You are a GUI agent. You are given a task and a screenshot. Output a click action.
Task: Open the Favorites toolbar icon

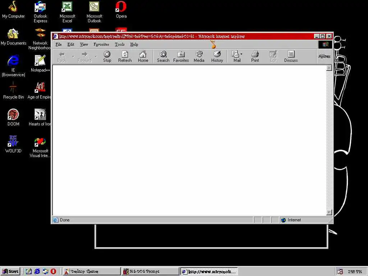[181, 57]
